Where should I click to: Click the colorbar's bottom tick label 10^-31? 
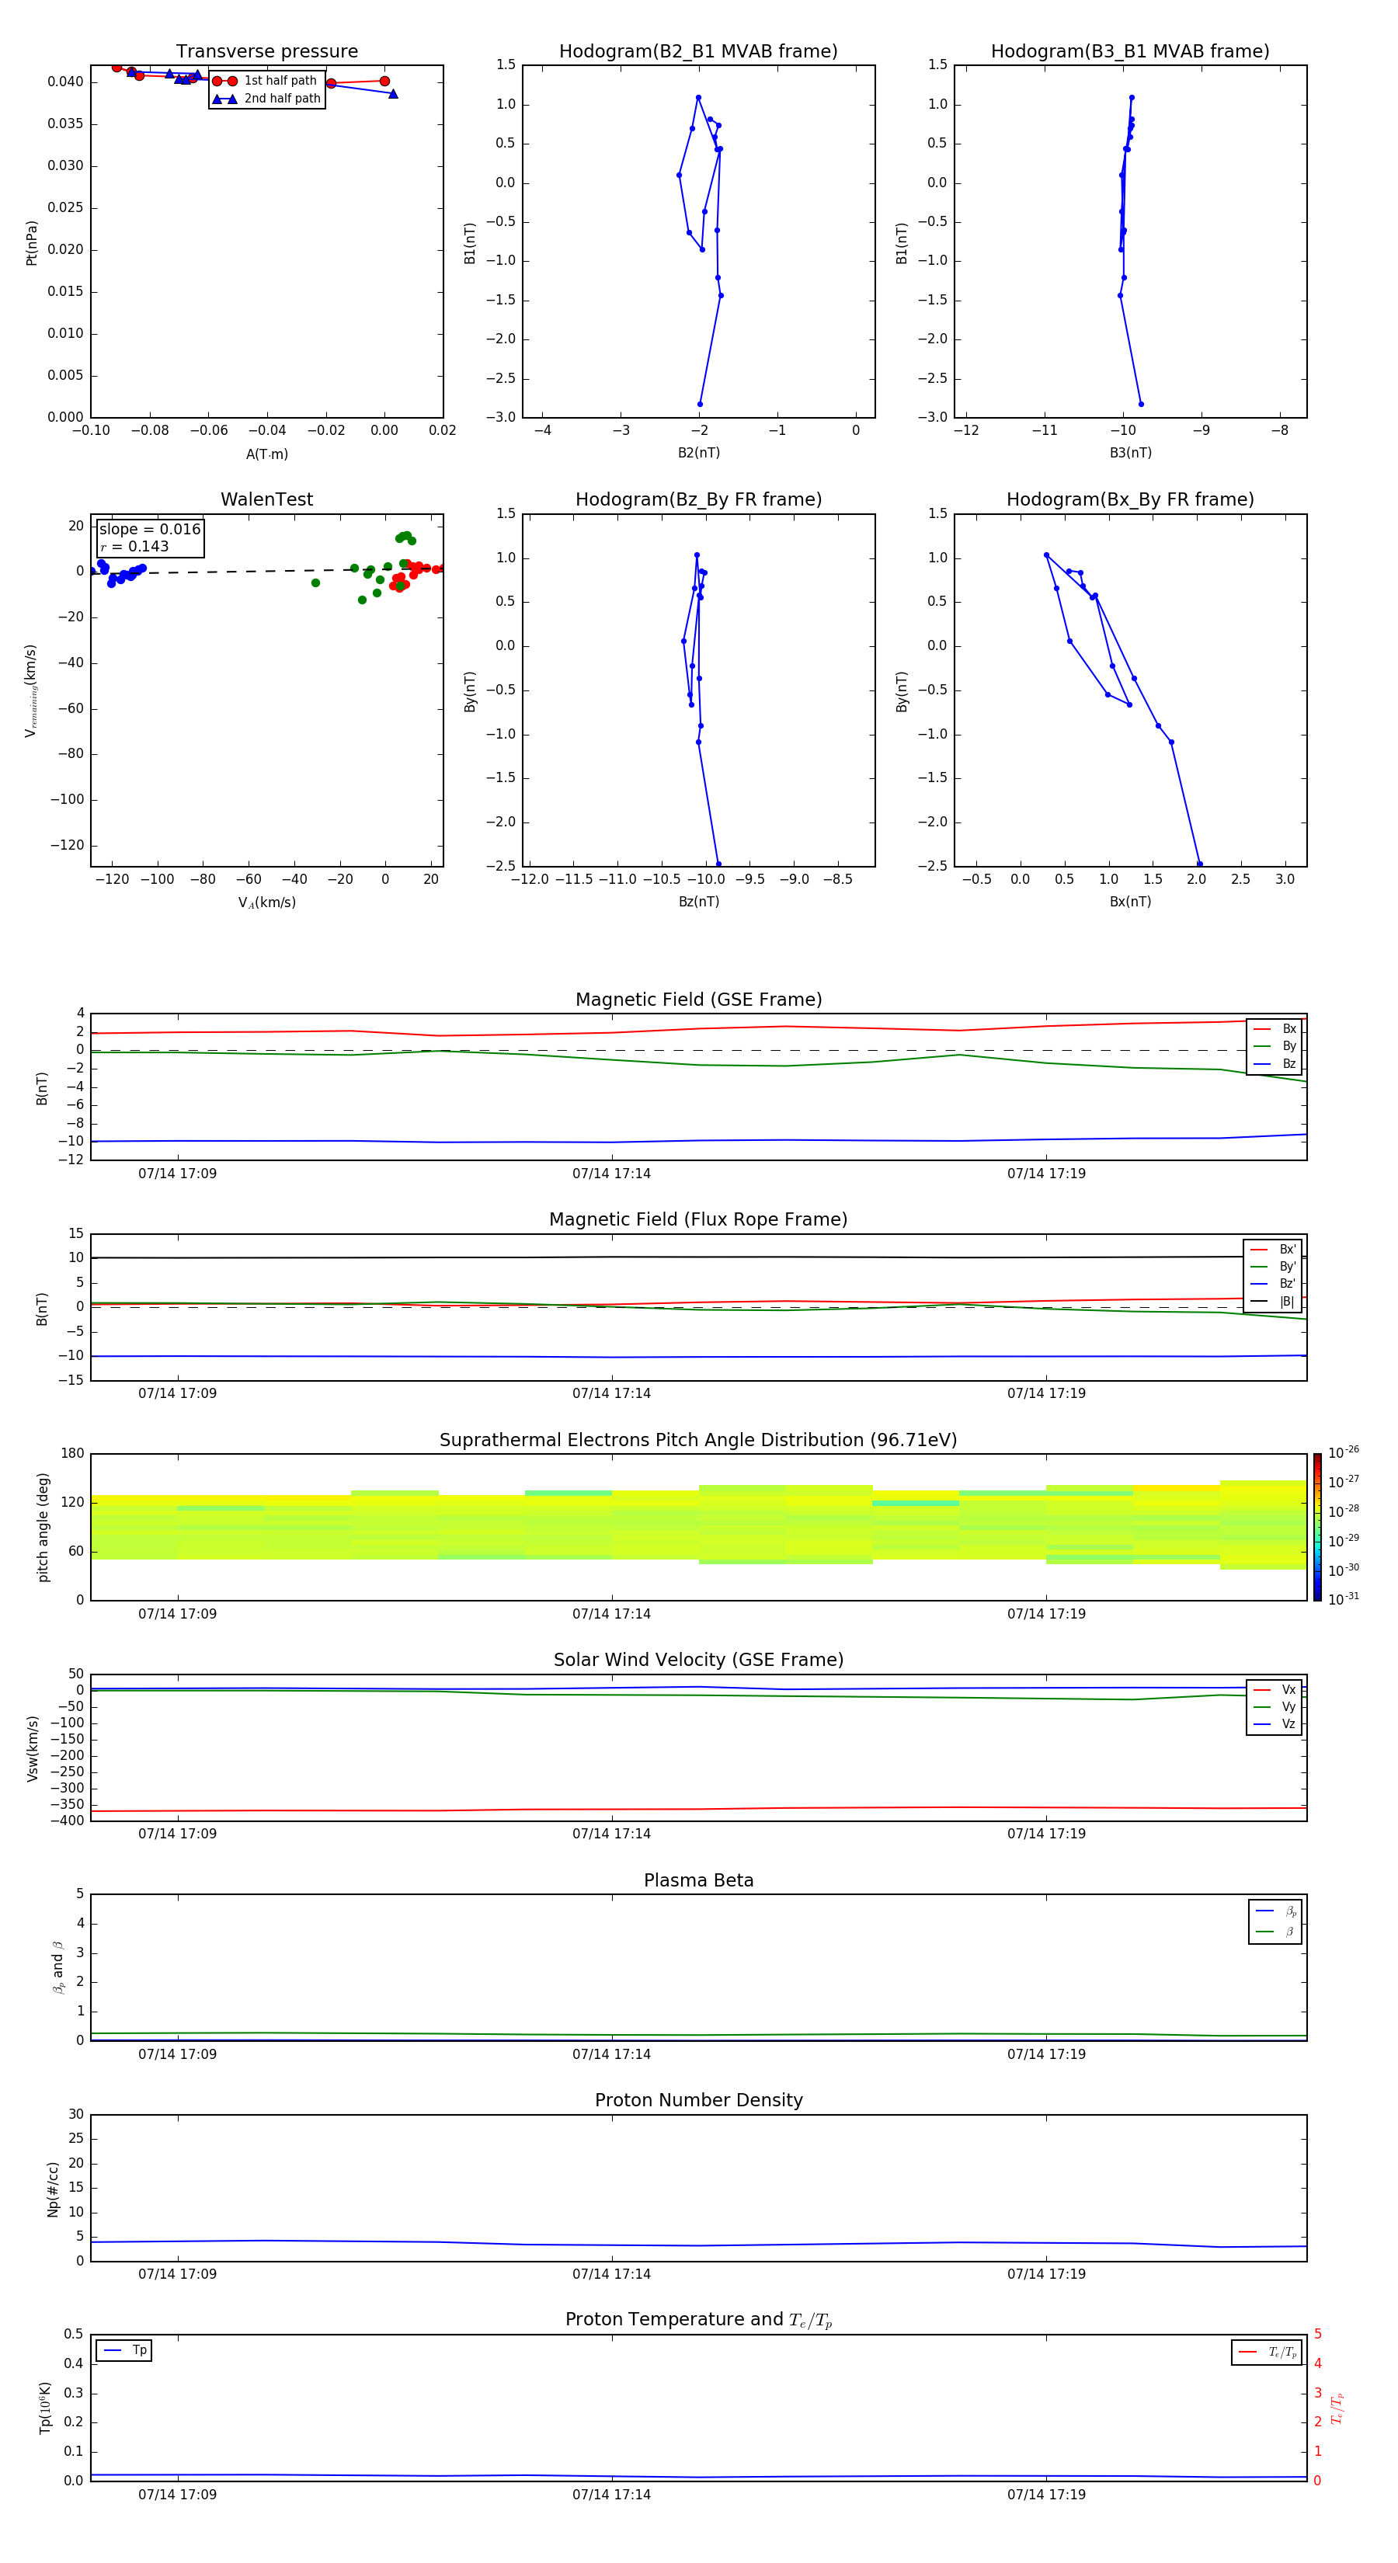(1344, 1599)
